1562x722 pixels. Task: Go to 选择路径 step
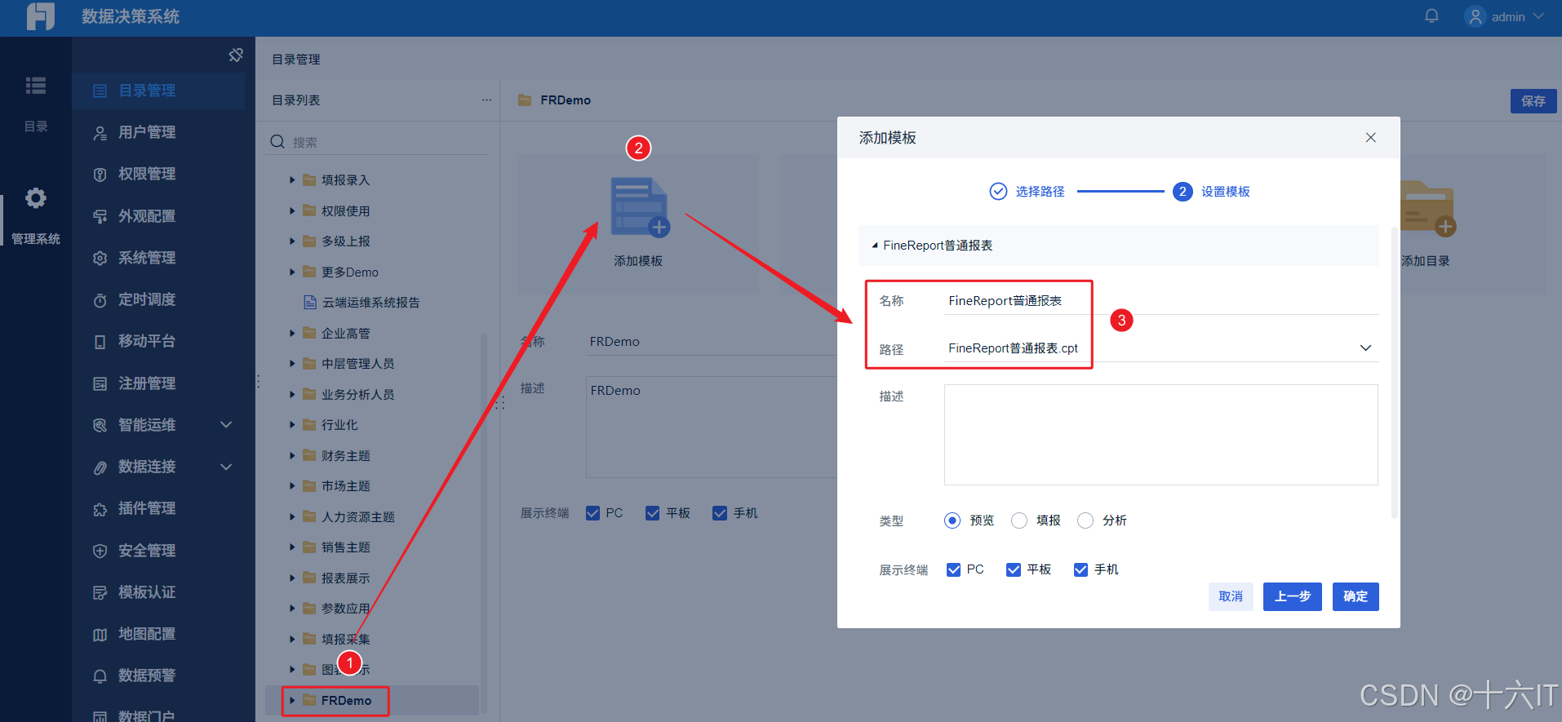[1027, 191]
